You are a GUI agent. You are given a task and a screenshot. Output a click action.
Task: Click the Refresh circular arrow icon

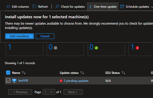pyautogui.click(x=34, y=7)
